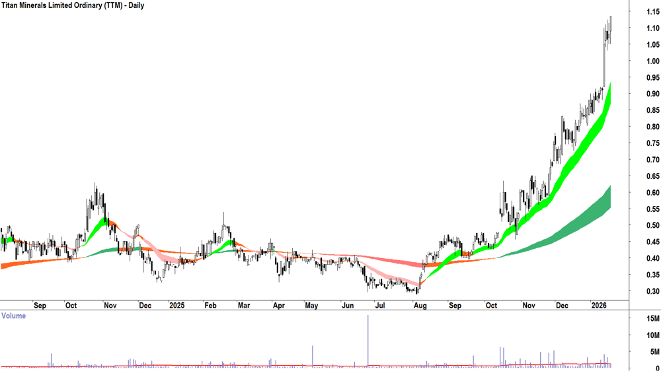Click the 0.65 price axis label

(652, 176)
